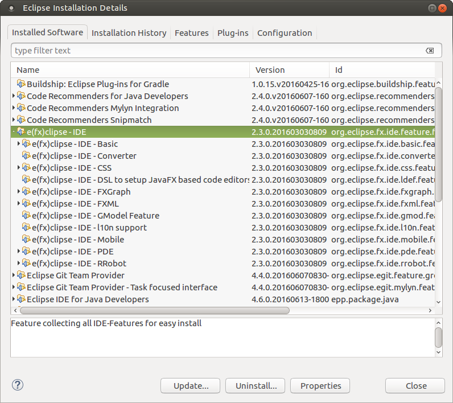Expand Code Recommenders for Java Developers
The height and width of the screenshot is (403, 453).
[14, 96]
